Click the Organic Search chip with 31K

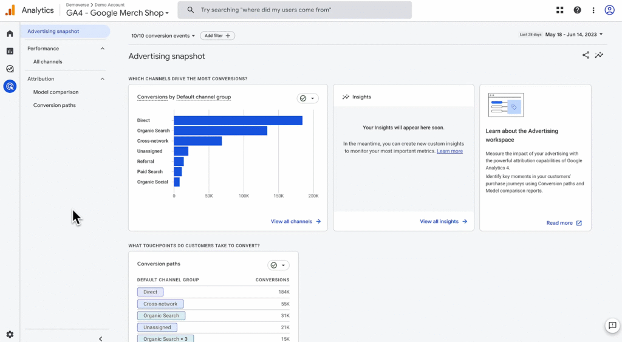pyautogui.click(x=161, y=316)
